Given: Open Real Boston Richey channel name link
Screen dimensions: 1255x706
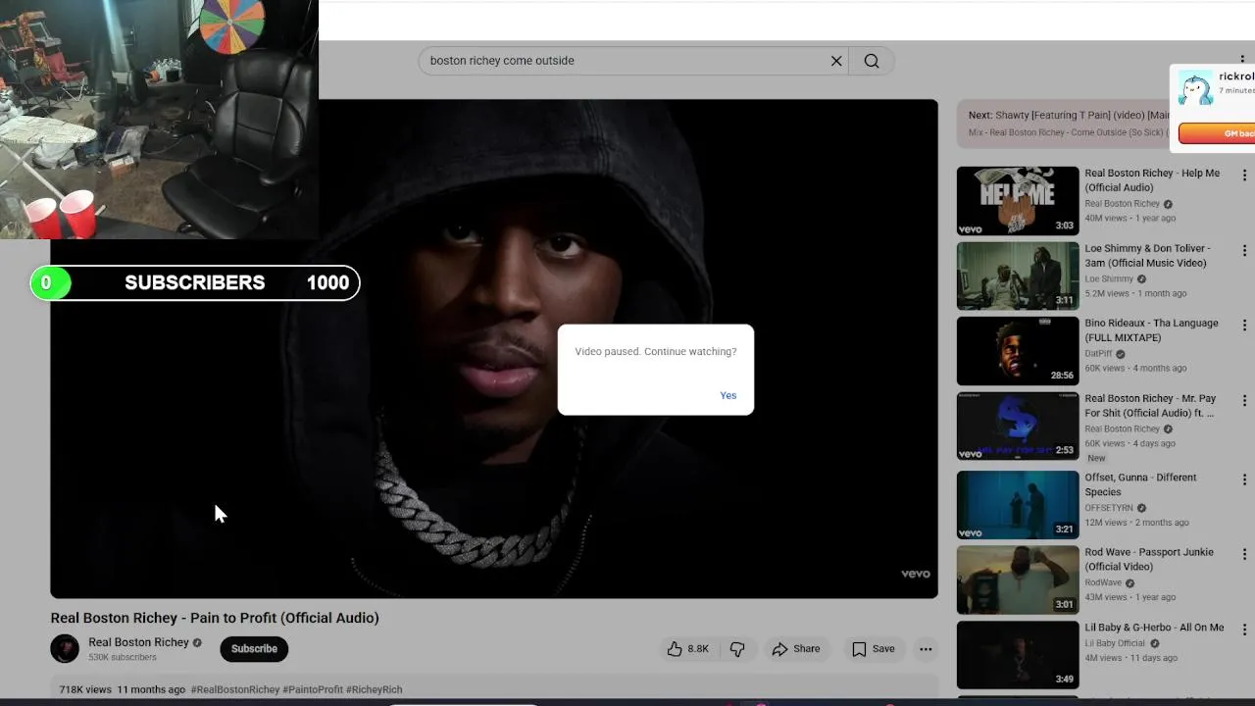Looking at the screenshot, I should pos(138,642).
